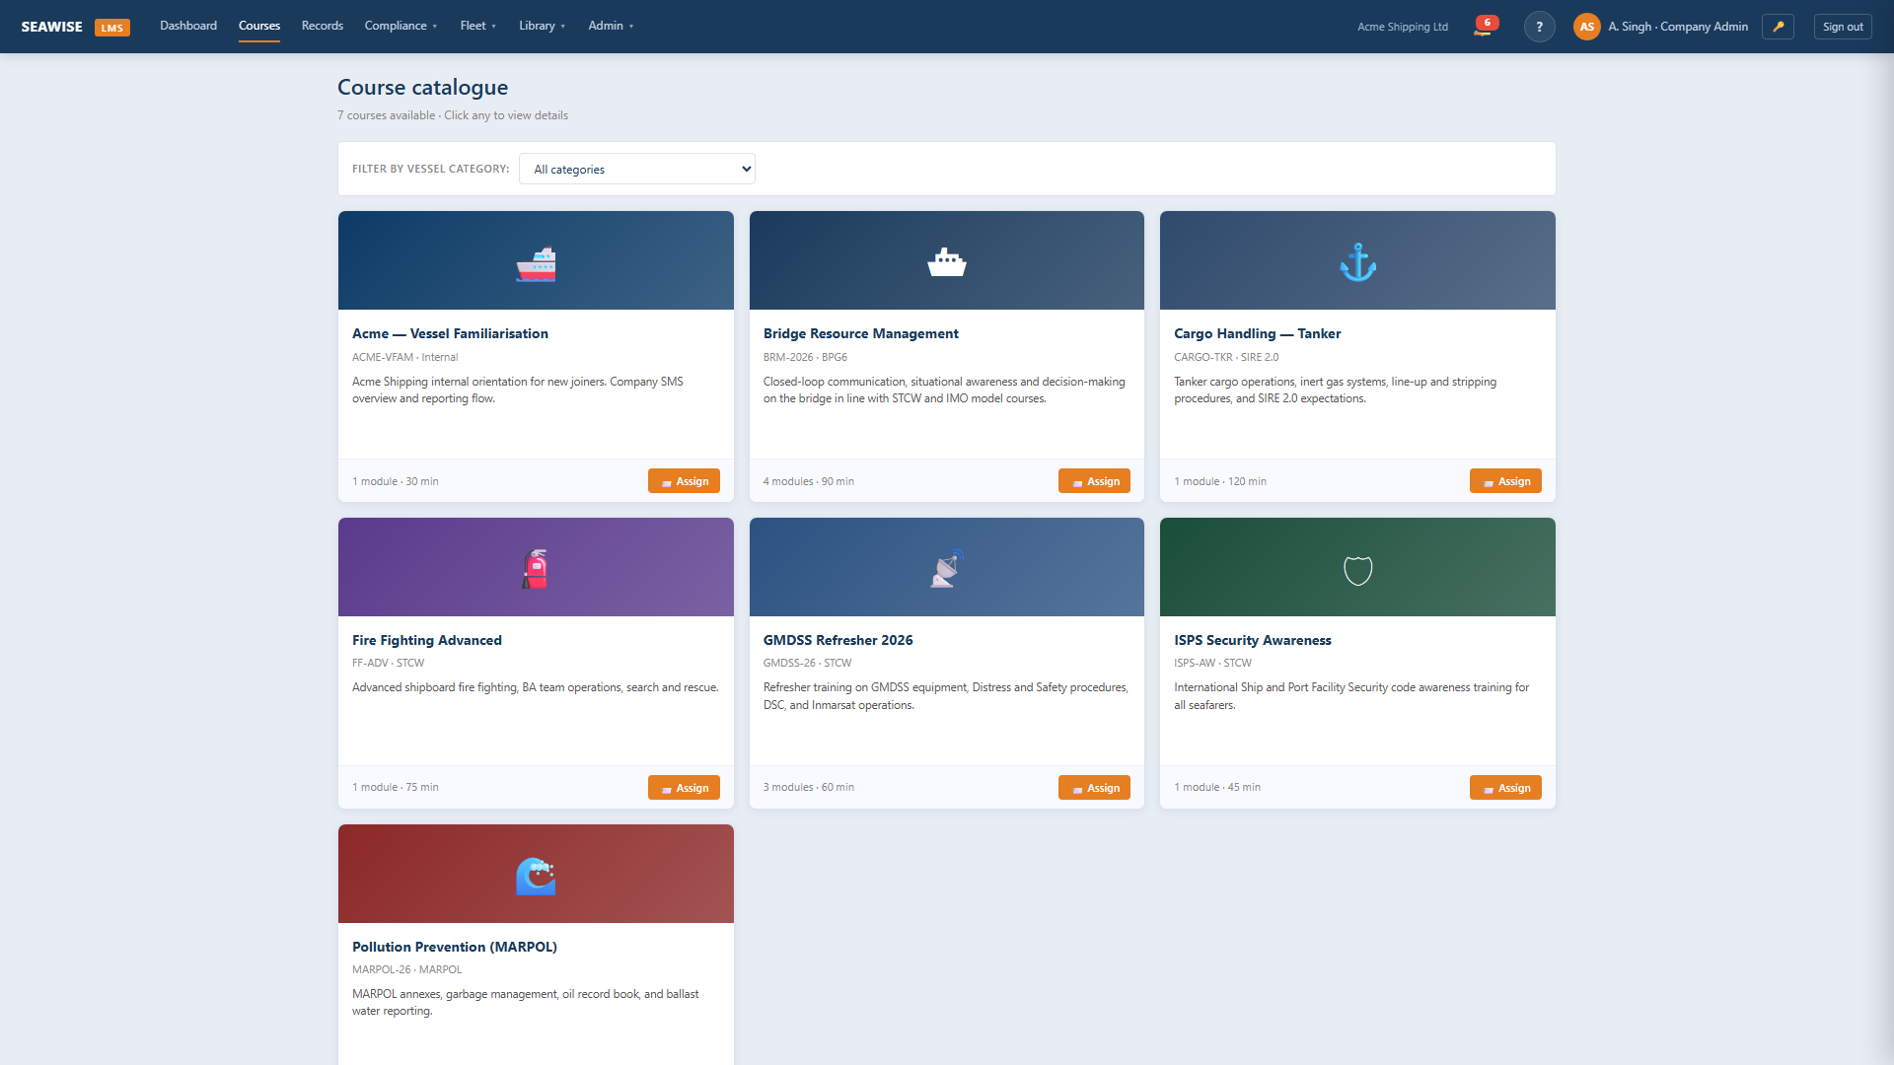This screenshot has height=1065, width=1894.
Task: Click the CARGO-TKR · SIRE 2.0 code text
Action: point(1225,357)
